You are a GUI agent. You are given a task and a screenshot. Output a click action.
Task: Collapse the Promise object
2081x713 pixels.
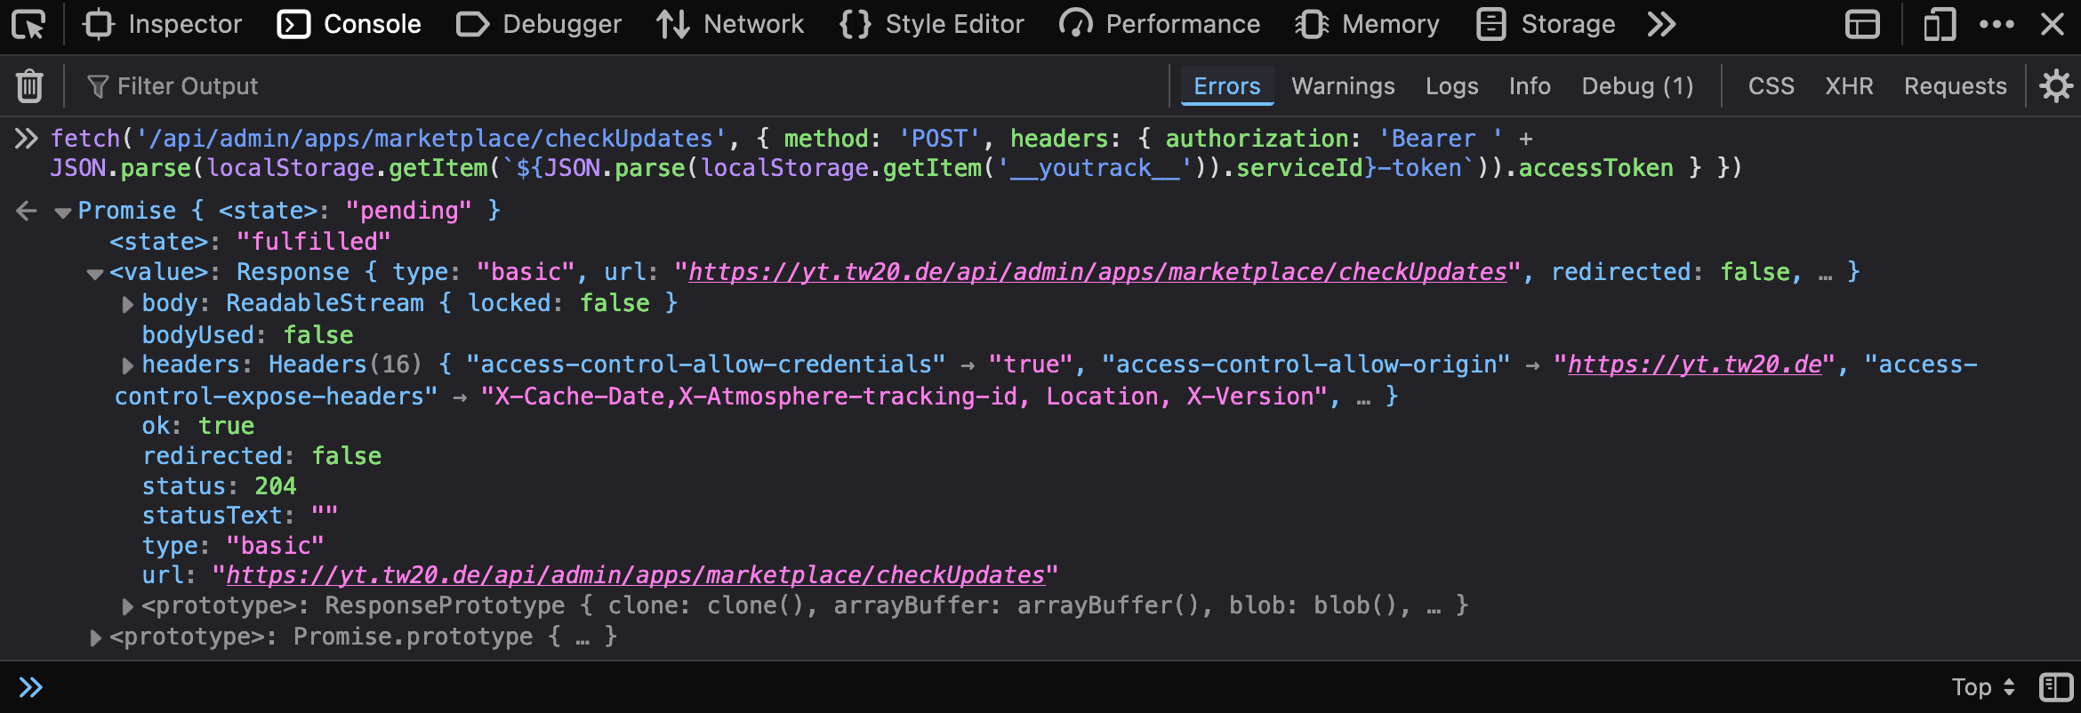(x=62, y=212)
